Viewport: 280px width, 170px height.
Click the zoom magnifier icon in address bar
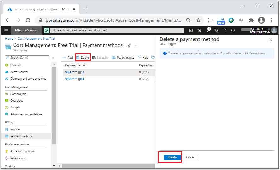pos(188,20)
